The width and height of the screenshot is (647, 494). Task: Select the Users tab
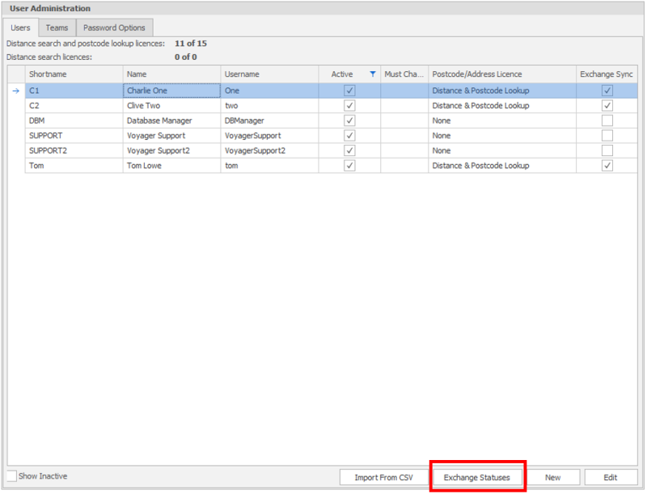pos(20,27)
